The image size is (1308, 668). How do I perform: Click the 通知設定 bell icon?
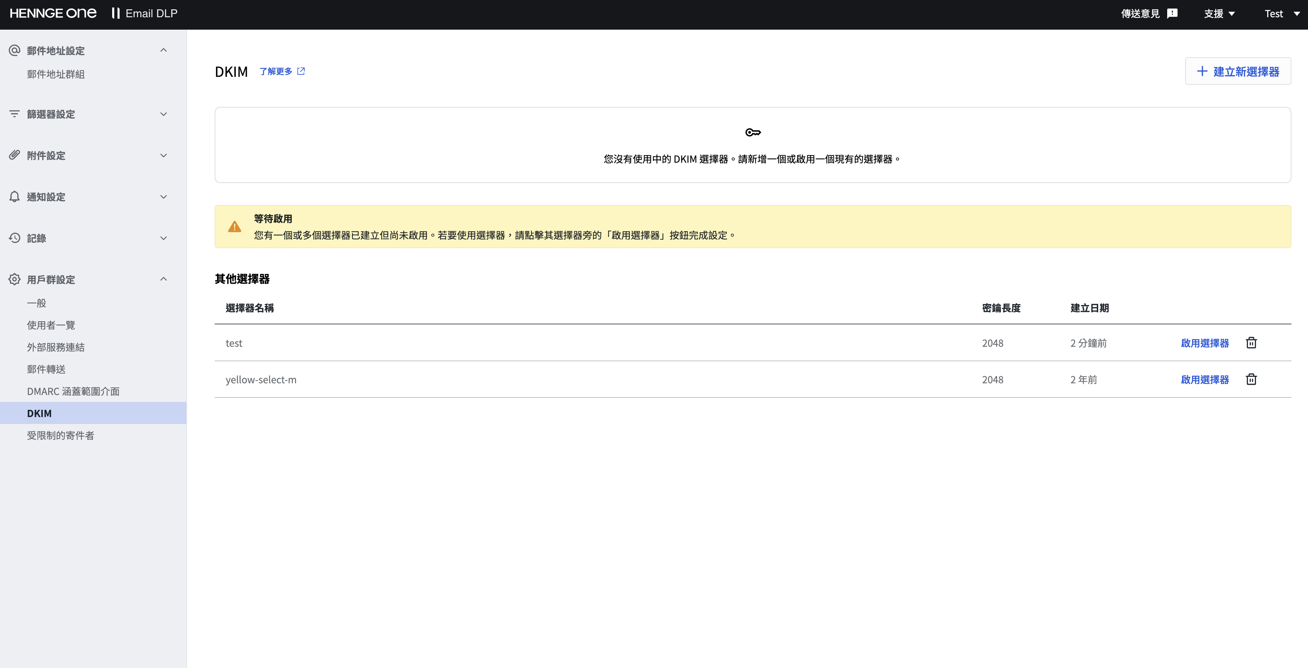[x=14, y=196]
